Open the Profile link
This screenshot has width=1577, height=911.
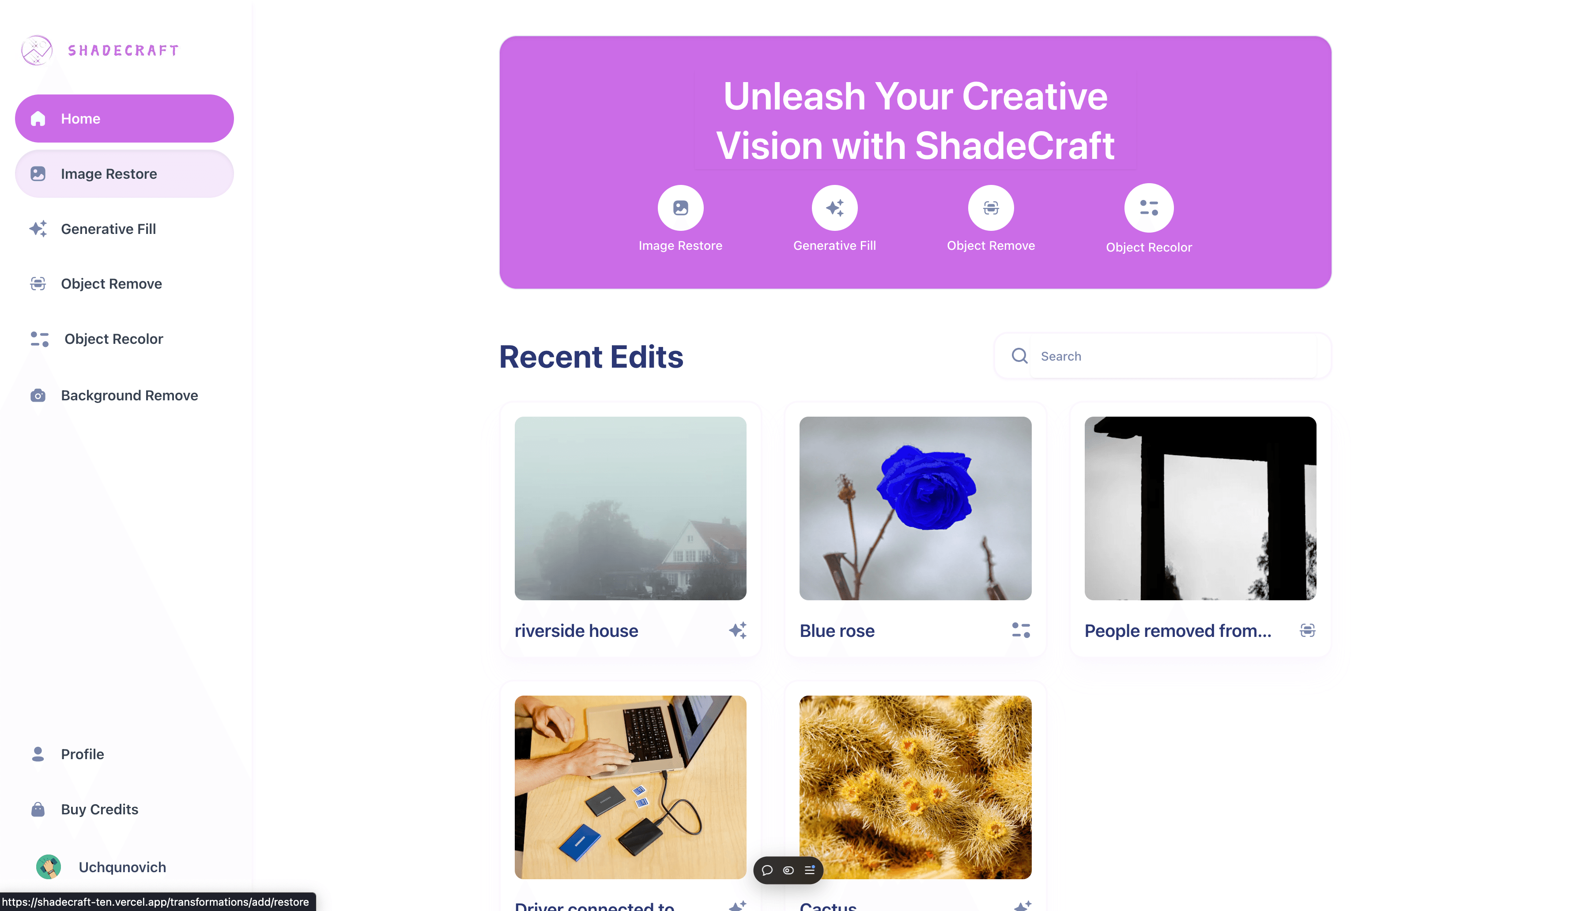(x=124, y=754)
